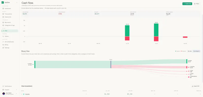Click the Jul 26 red expense bar
This screenshot has height=97, width=203.
156,39
